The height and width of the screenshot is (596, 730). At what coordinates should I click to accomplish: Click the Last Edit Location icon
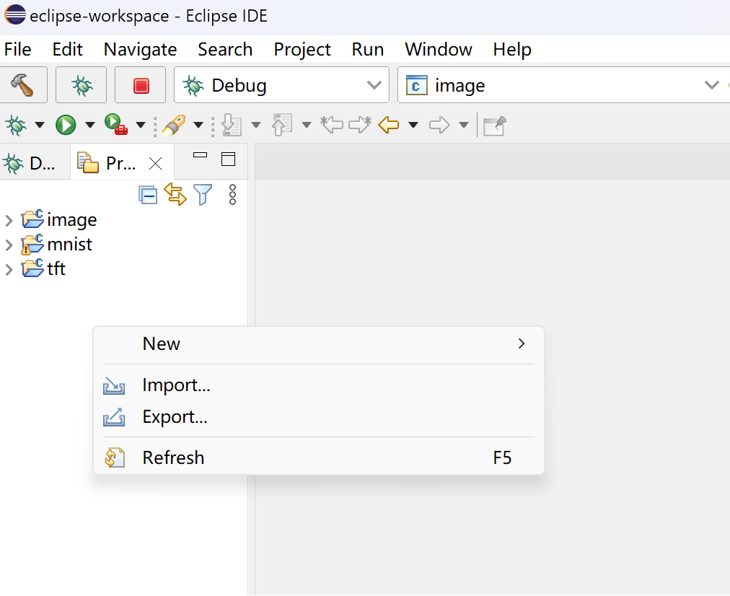pos(332,125)
